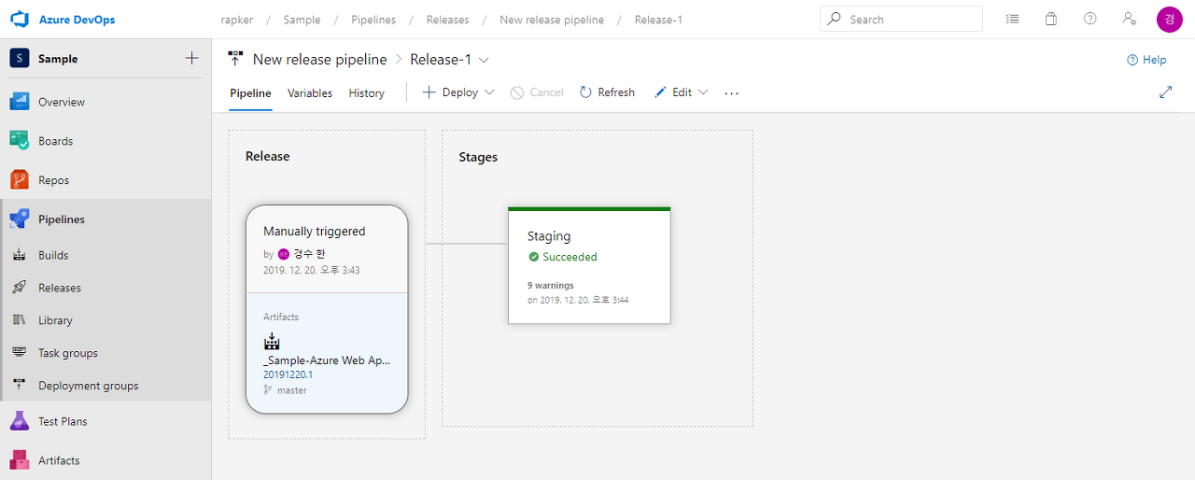Switch to the Pipeline tab
This screenshot has height=480, width=1195.
[250, 93]
